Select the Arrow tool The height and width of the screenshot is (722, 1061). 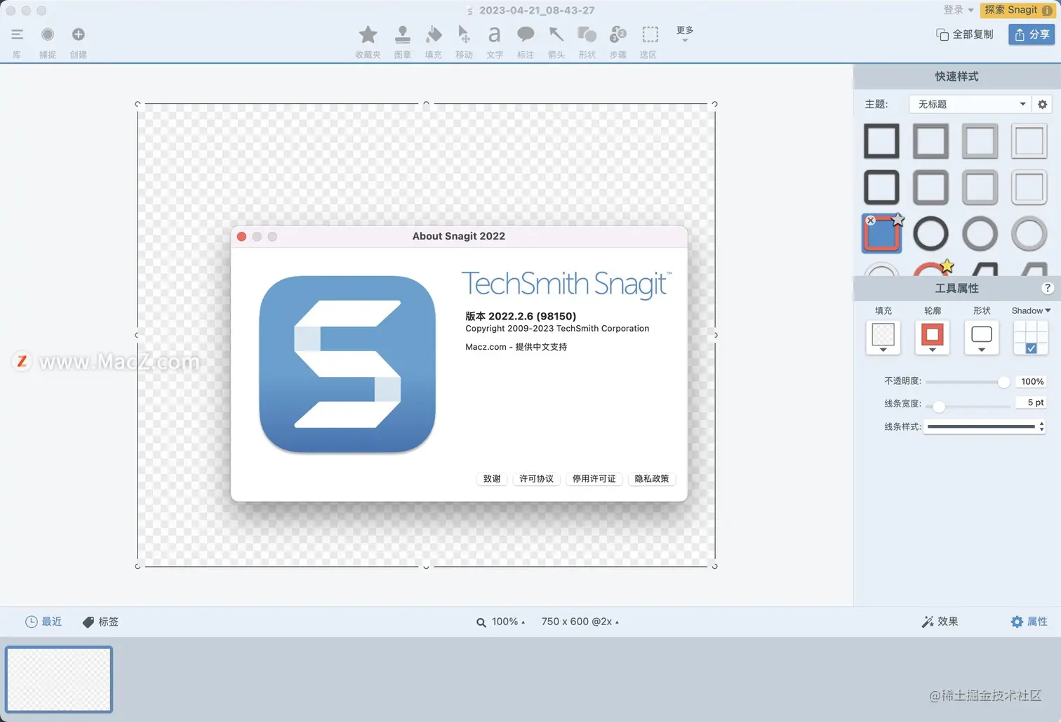pos(556,34)
